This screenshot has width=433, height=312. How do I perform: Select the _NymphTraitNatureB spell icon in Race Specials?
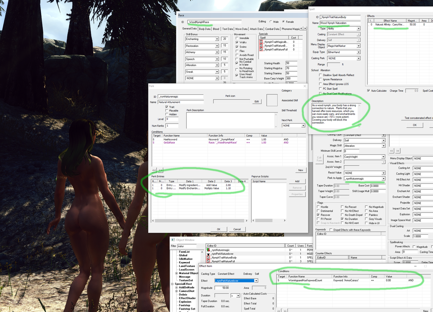(261, 46)
